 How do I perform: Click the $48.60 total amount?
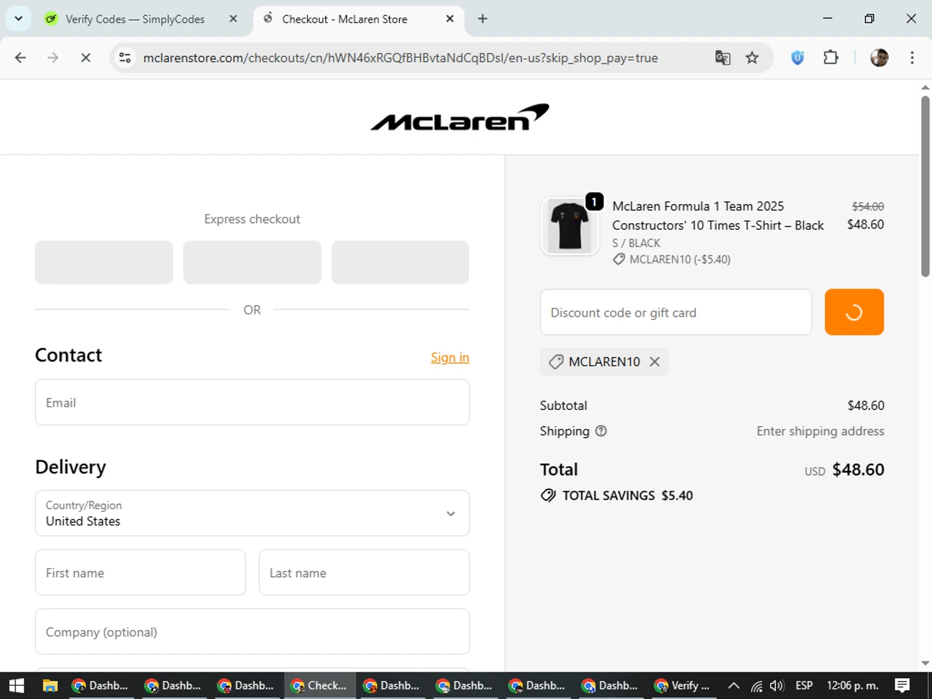coord(858,469)
